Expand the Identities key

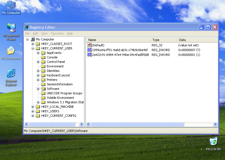tap(38, 71)
